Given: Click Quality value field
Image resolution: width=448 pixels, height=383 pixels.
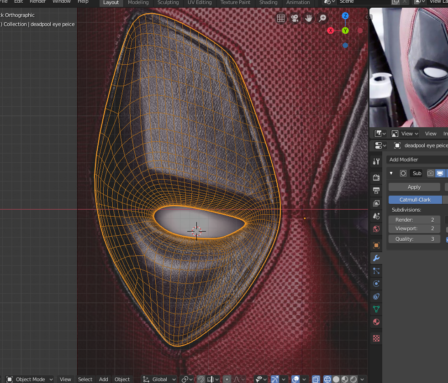Looking at the screenshot, I should pos(414,239).
